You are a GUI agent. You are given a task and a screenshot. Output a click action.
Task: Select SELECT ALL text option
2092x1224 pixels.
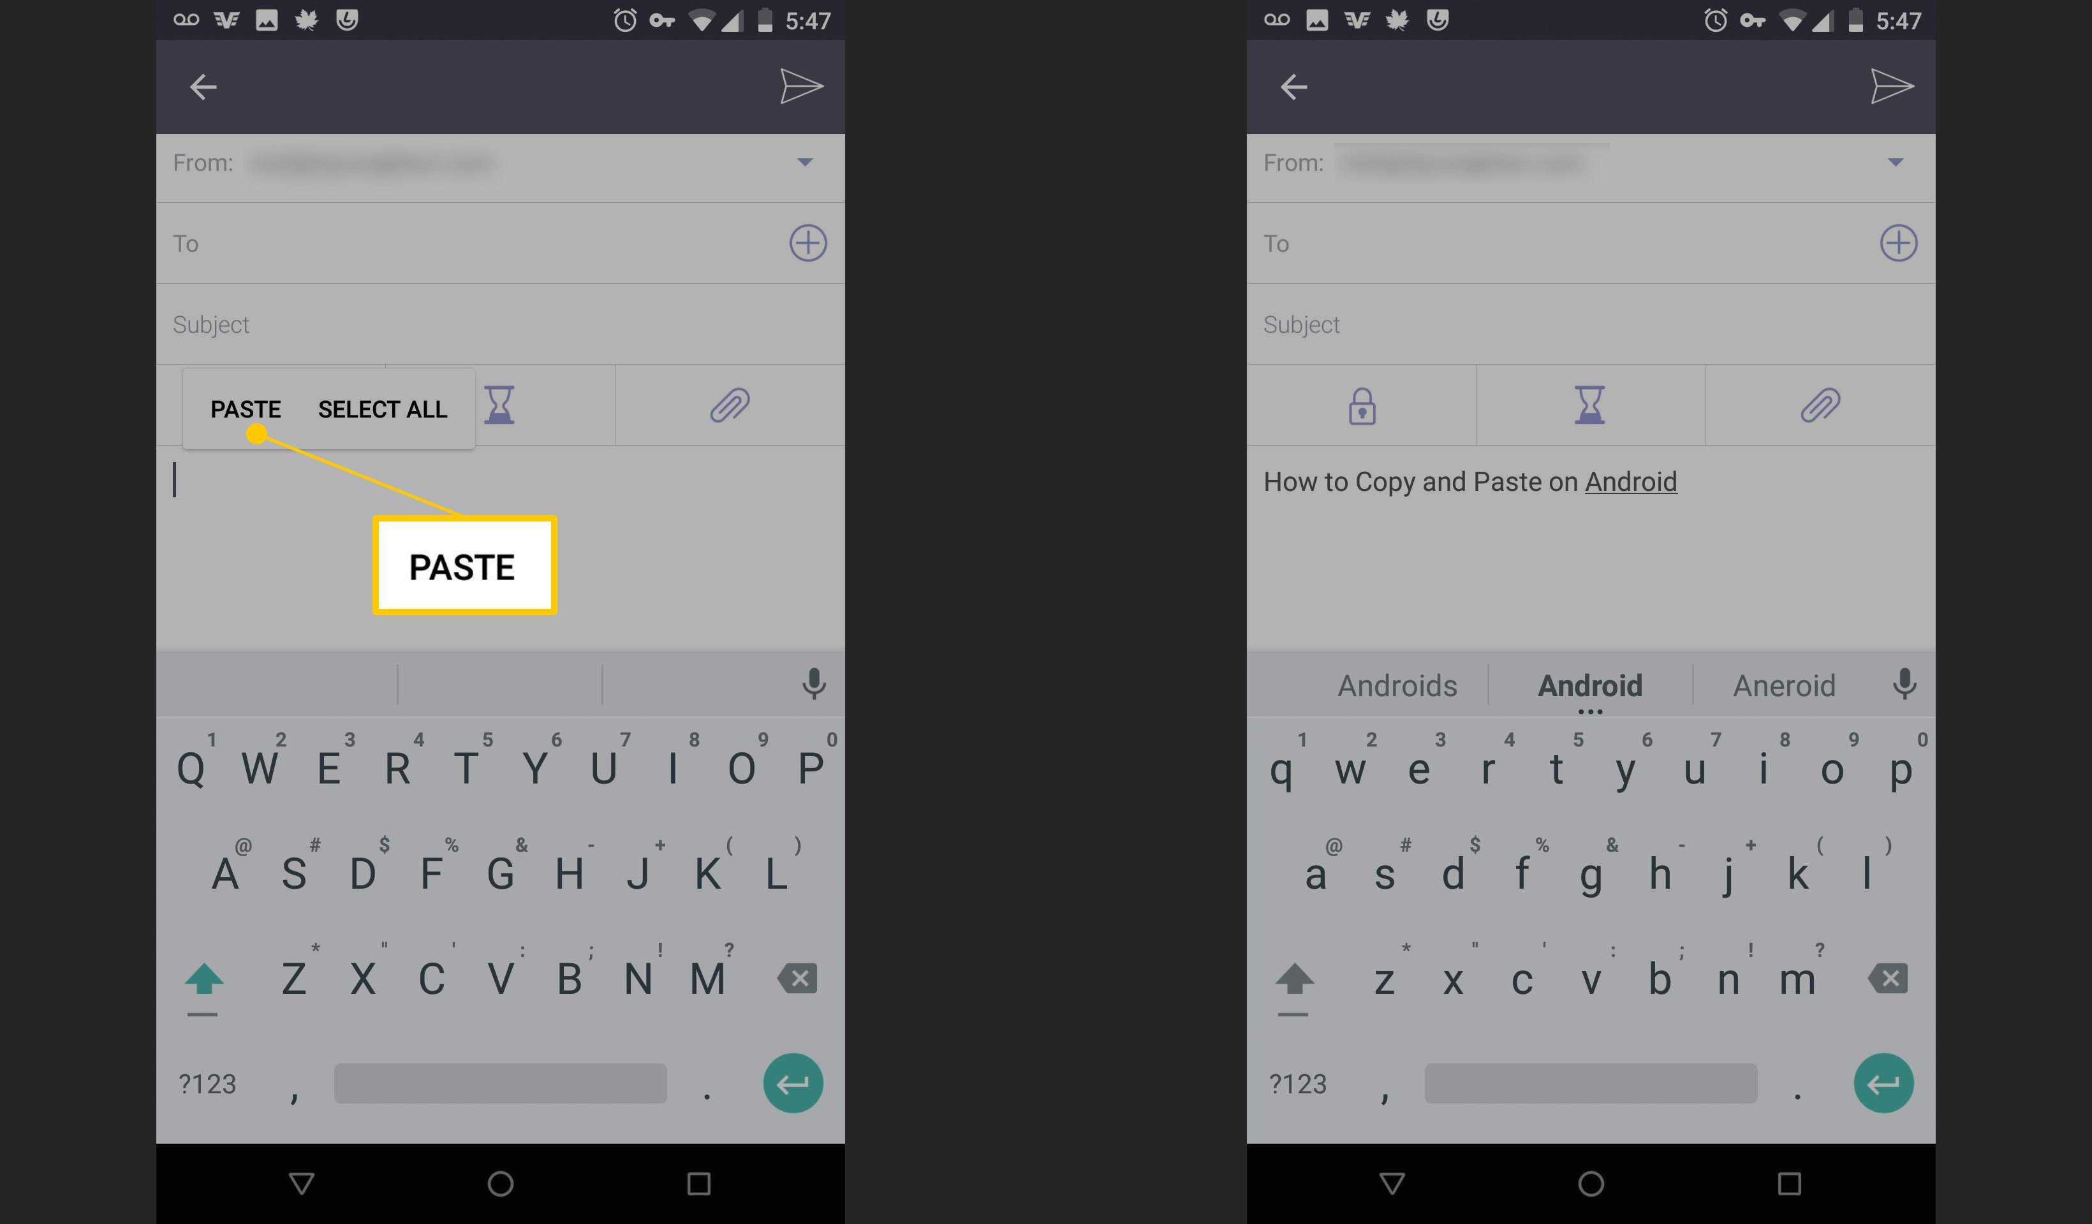tap(381, 408)
